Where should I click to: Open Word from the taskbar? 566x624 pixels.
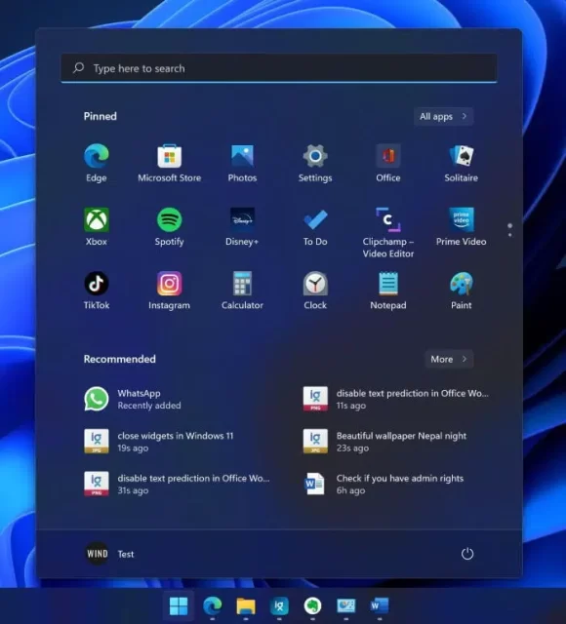[x=380, y=606]
